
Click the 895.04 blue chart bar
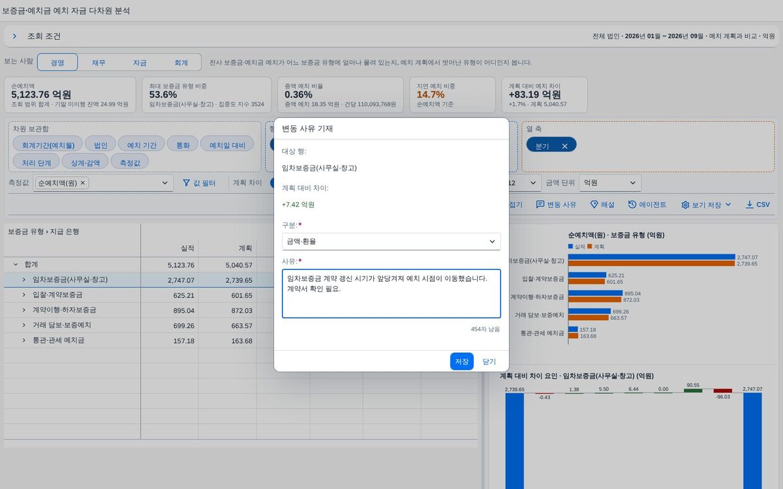click(x=595, y=293)
